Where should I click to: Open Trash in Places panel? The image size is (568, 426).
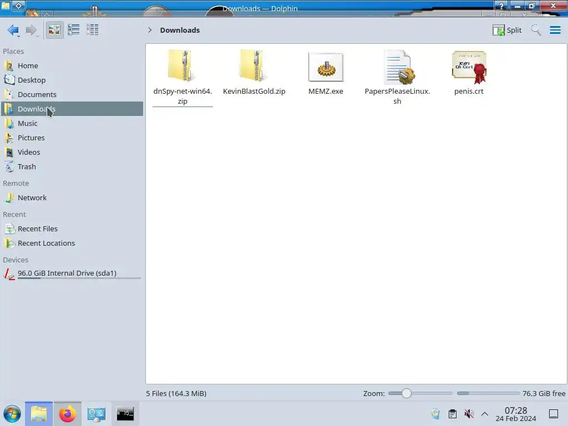coord(72,167)
